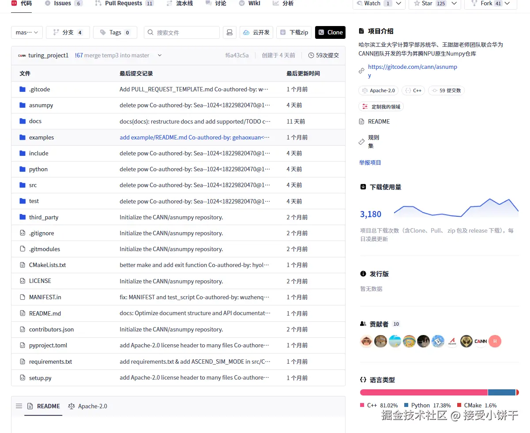The image size is (530, 433).
Task: Open the gitcode.com/cann/asnumpy link
Action: [x=413, y=71]
